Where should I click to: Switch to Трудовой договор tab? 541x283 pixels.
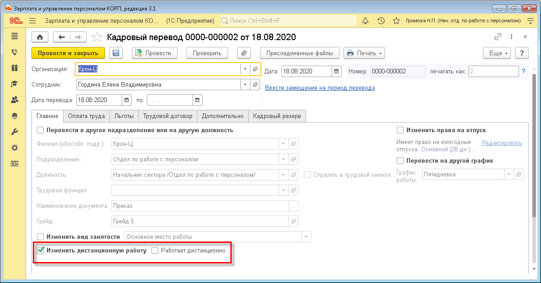pyautogui.click(x=168, y=116)
